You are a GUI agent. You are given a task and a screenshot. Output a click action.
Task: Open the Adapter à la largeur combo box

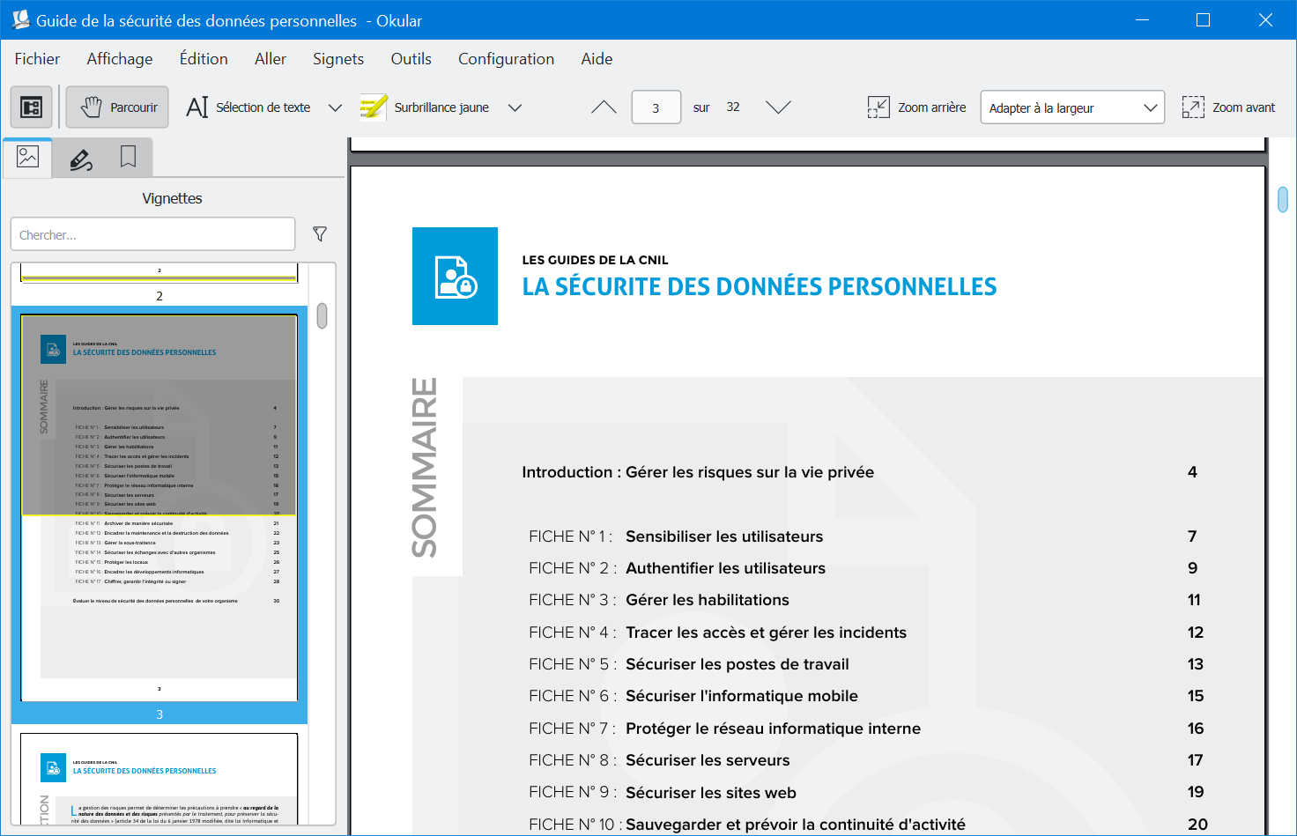(x=1072, y=107)
